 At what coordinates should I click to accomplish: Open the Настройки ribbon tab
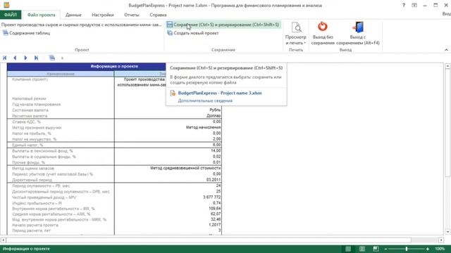click(x=103, y=15)
